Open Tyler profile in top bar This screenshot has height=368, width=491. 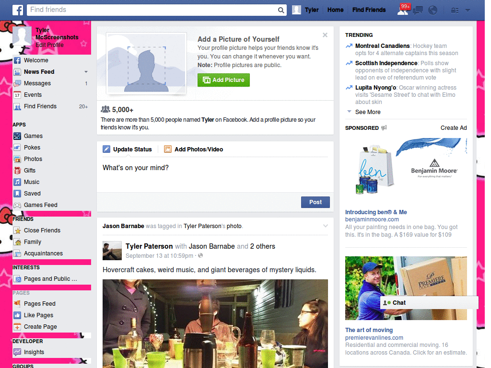click(x=305, y=10)
